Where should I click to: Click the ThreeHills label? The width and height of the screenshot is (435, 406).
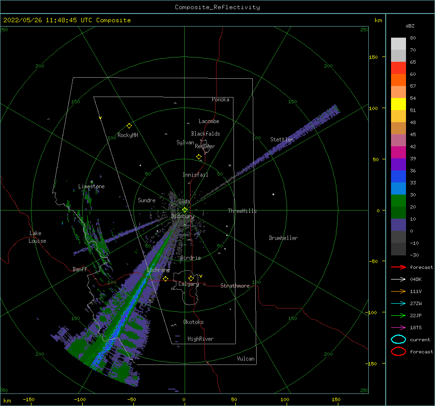pos(243,211)
